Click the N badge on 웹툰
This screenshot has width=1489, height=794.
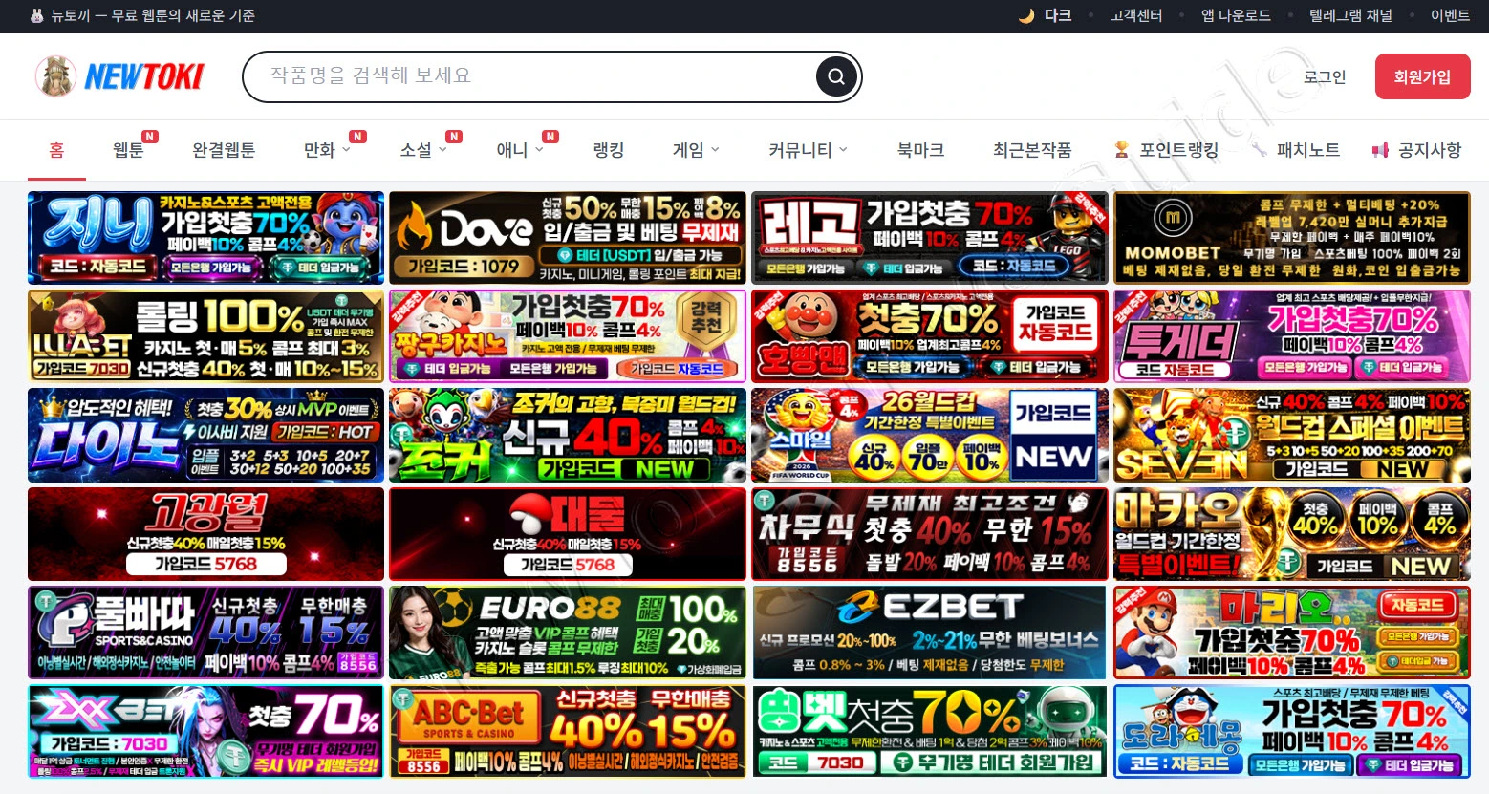point(150,137)
